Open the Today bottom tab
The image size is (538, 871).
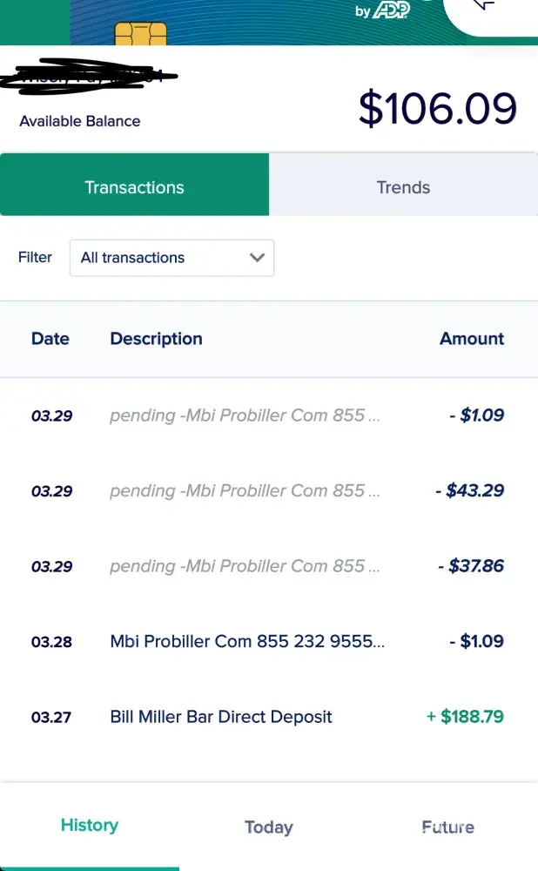coord(268,827)
